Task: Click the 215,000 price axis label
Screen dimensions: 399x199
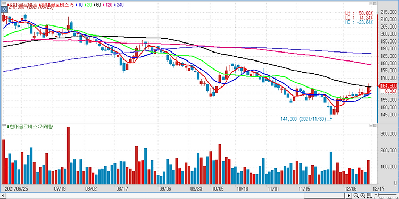Action: pyautogui.click(x=388, y=12)
